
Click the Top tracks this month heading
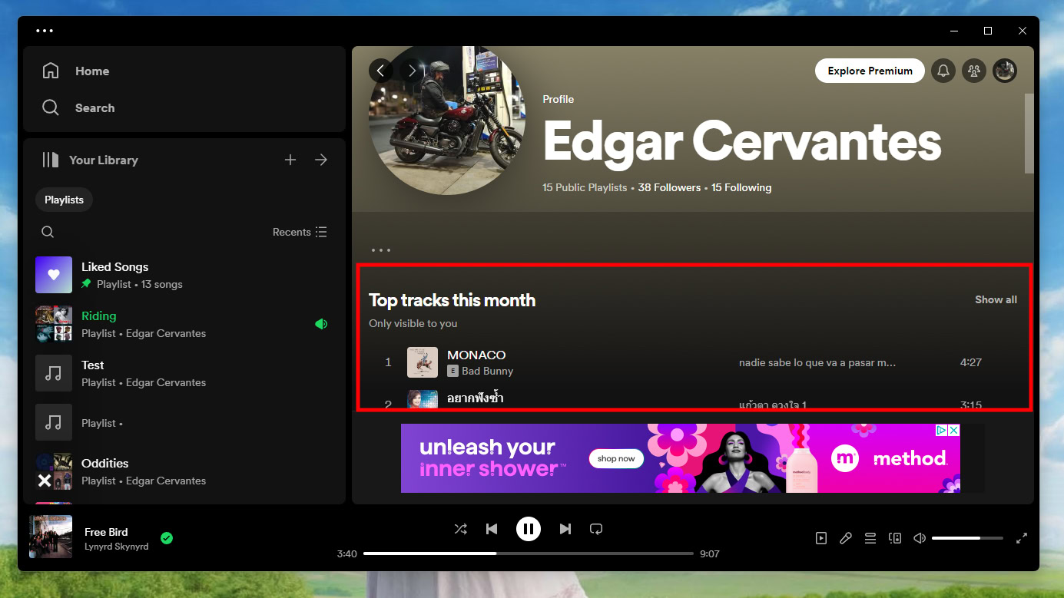click(x=452, y=300)
